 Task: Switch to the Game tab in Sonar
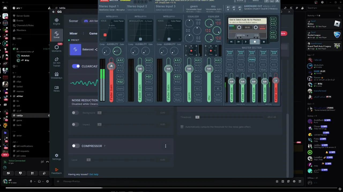pos(93,33)
